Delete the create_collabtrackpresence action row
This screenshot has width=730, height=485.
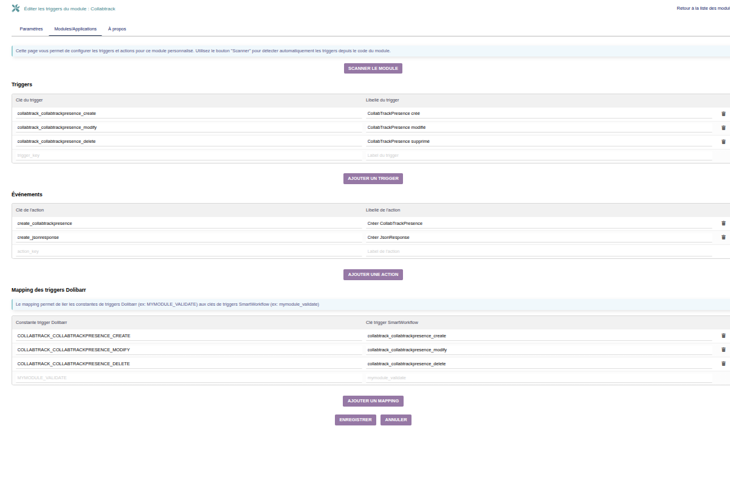point(723,223)
